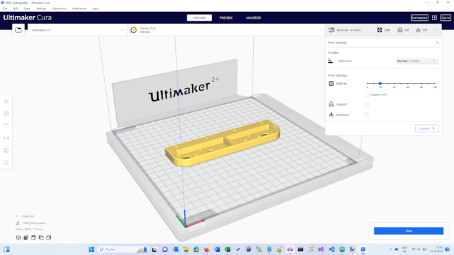Open the application grid icon beside Marketplace

coord(435,17)
